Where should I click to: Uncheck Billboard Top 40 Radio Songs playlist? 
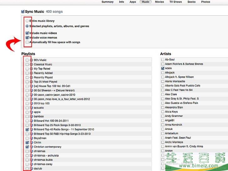click(x=27, y=129)
